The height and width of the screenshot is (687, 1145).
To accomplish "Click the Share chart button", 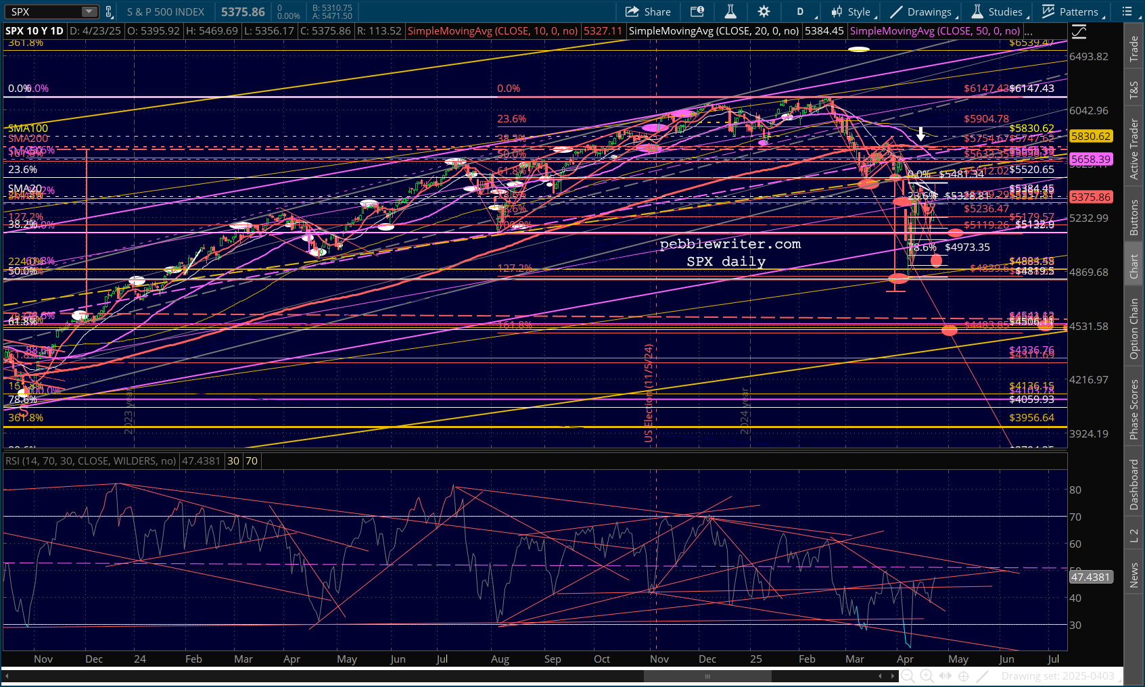I will (x=648, y=11).
